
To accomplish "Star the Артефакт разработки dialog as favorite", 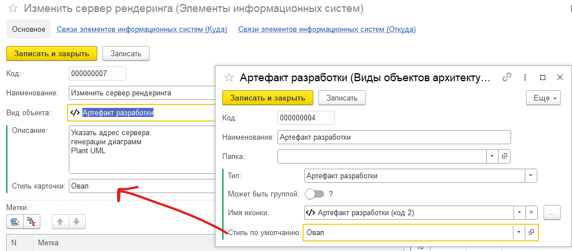I will [x=229, y=78].
